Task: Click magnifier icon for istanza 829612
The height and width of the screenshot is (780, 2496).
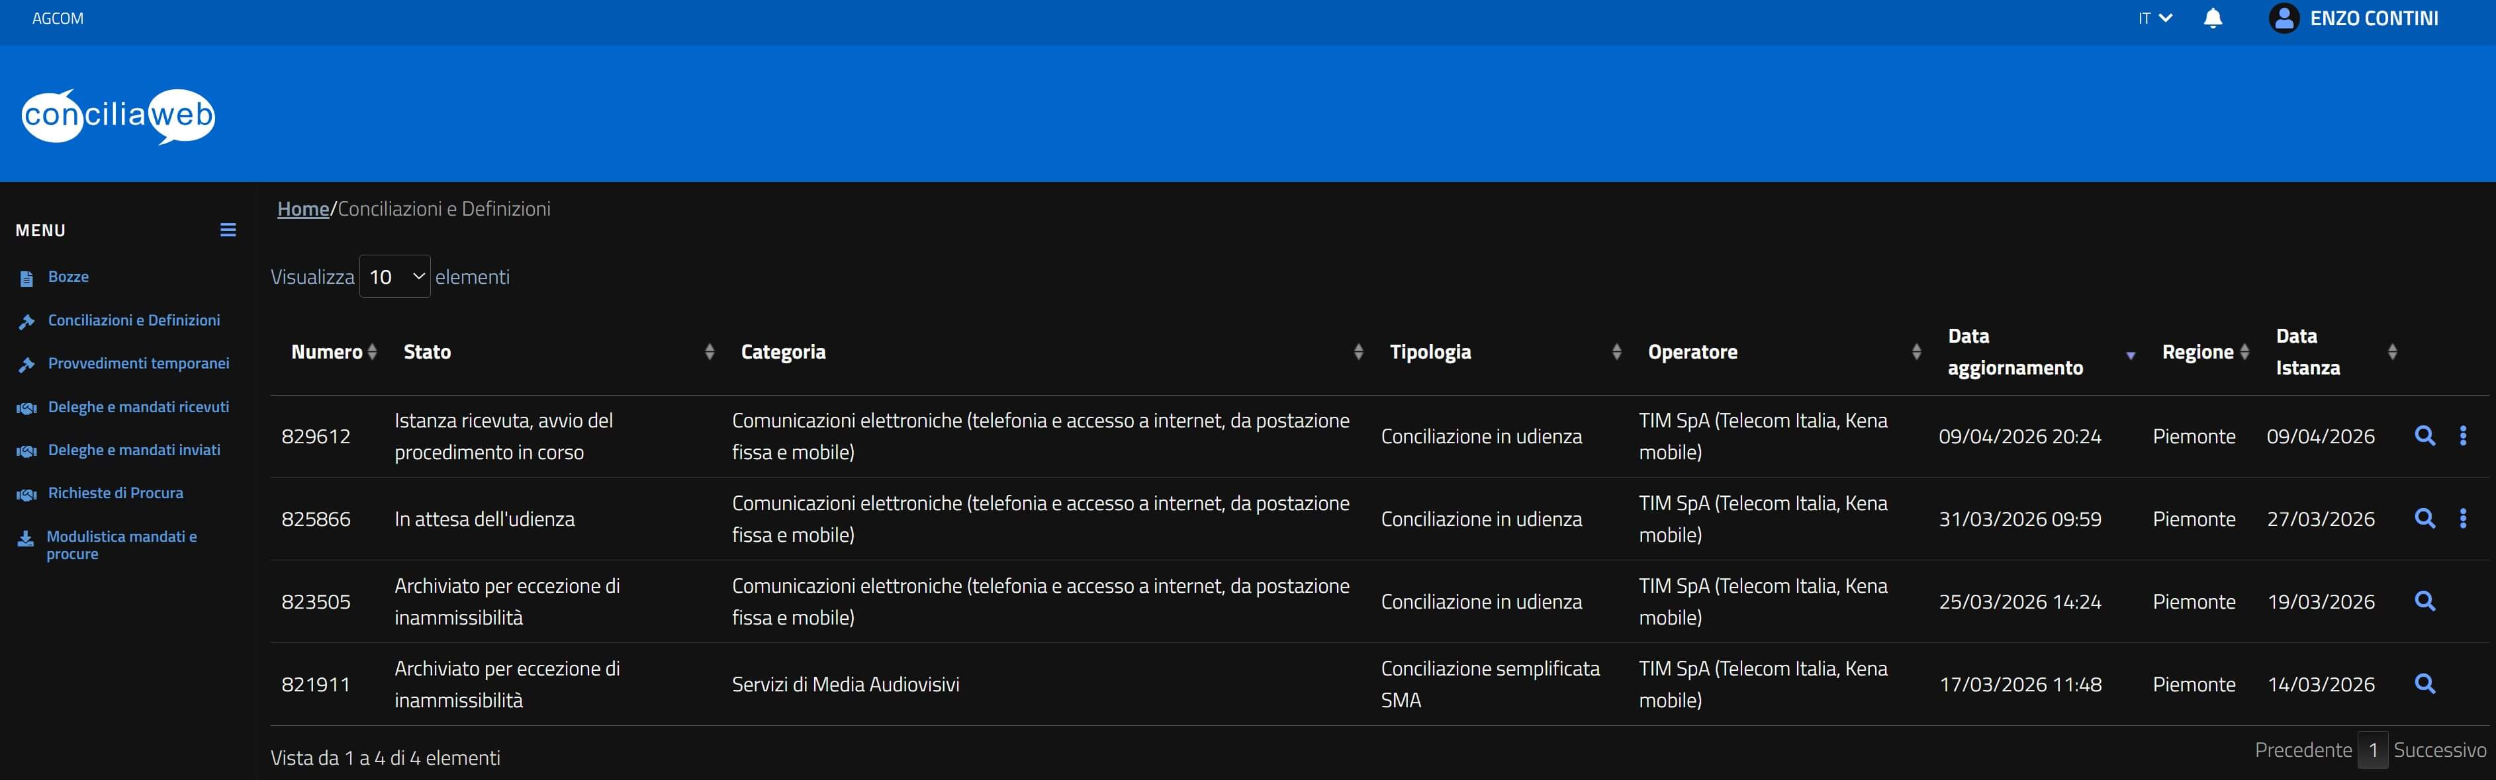Action: click(2425, 436)
